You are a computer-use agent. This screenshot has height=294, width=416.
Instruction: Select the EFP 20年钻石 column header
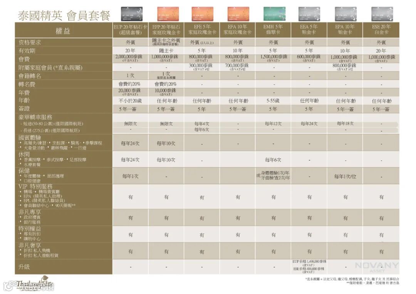tap(166, 30)
